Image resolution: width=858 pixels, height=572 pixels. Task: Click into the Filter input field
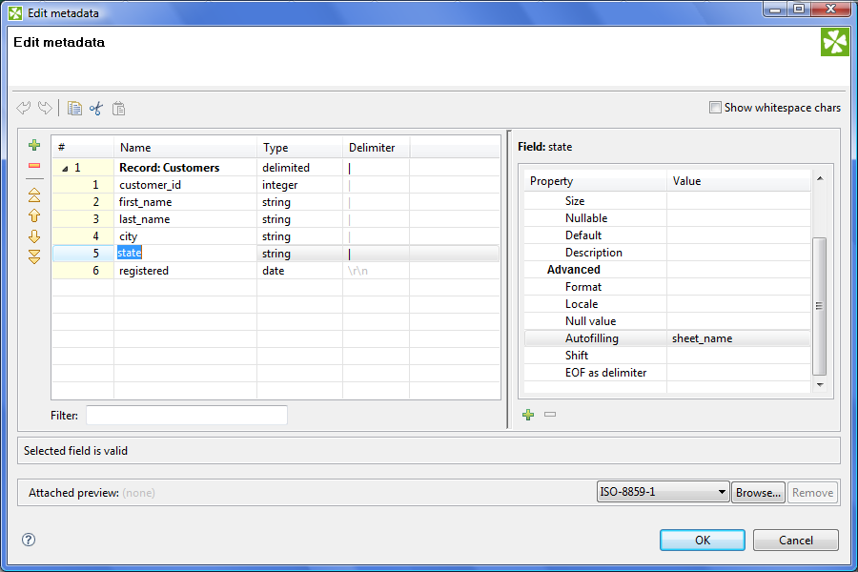click(187, 416)
